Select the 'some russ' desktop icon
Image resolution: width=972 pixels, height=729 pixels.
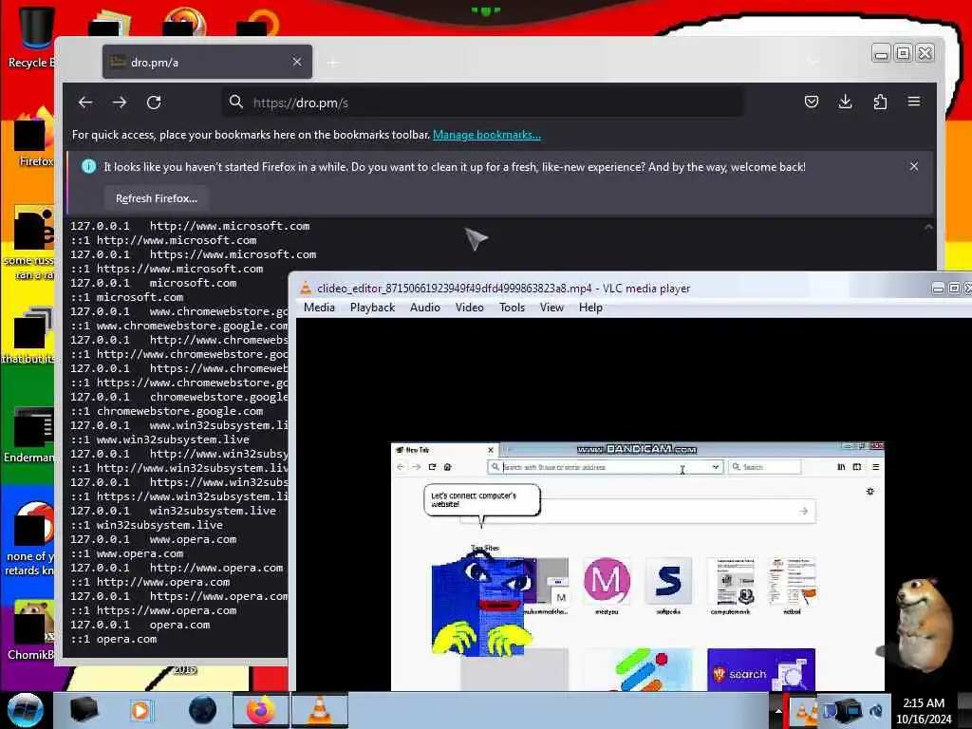[x=29, y=243]
